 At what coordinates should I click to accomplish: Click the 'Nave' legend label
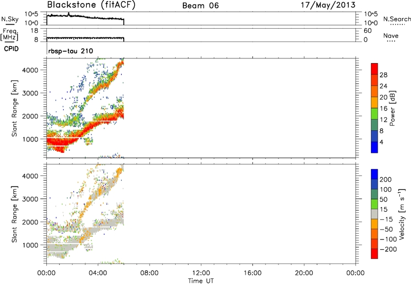pyautogui.click(x=390, y=35)
